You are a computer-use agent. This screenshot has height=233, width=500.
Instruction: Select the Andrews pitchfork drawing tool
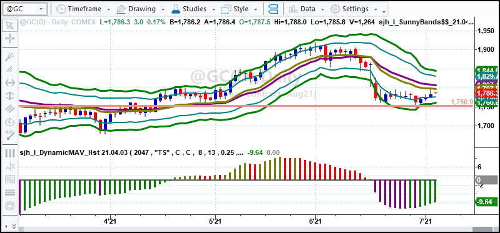(10, 56)
